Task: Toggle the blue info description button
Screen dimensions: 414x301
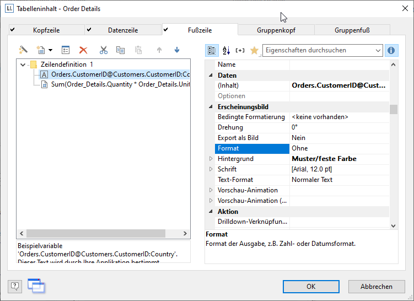Action: 391,50
